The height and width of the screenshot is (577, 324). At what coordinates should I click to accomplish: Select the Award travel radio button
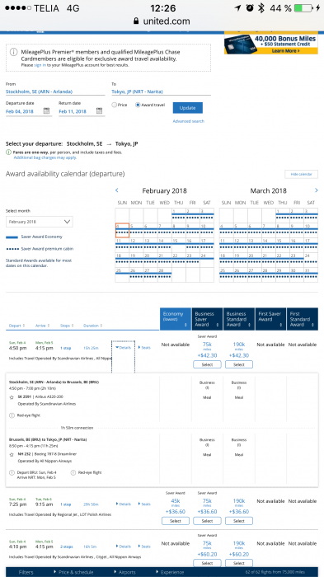point(138,105)
